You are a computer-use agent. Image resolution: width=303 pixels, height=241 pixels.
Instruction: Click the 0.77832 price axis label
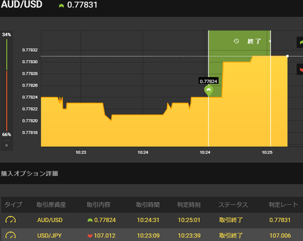[30, 50]
